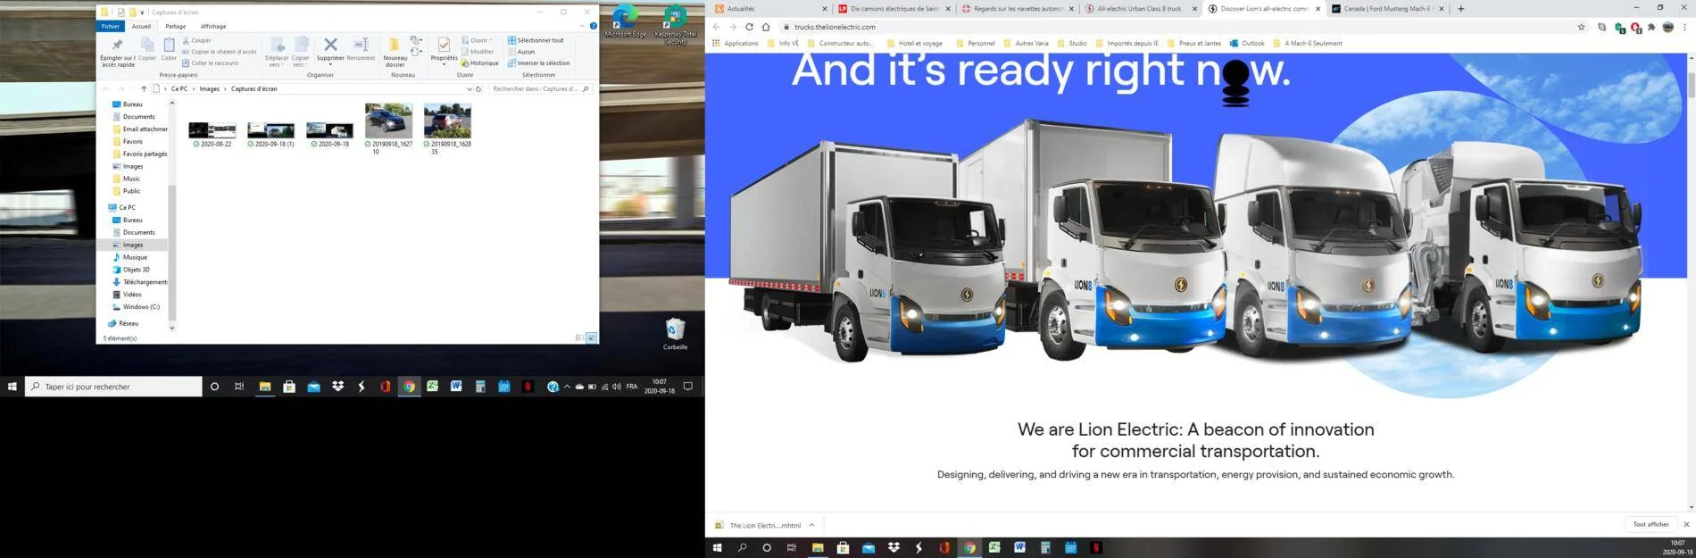
Task: Click the Renommer icon in Organiser group
Action: pyautogui.click(x=361, y=45)
